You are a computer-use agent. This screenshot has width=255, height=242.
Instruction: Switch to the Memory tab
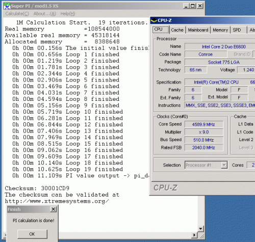pos(220,30)
